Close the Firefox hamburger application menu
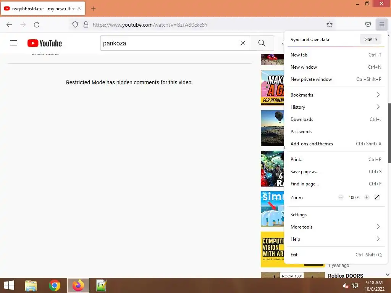Viewport: 391px width, 293px height. [x=382, y=24]
